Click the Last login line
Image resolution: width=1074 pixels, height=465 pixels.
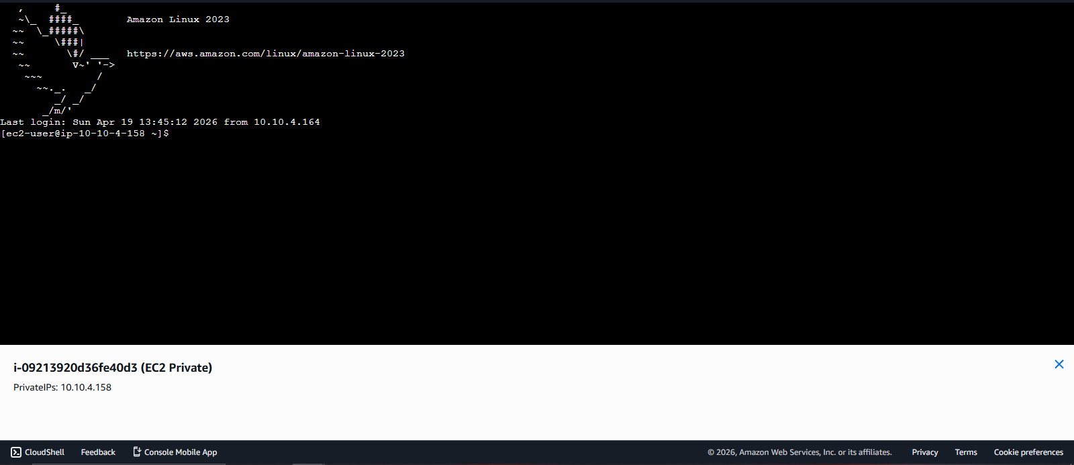[160, 122]
